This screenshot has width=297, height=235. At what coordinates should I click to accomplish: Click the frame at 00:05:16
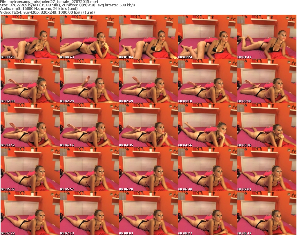(267, 125)
